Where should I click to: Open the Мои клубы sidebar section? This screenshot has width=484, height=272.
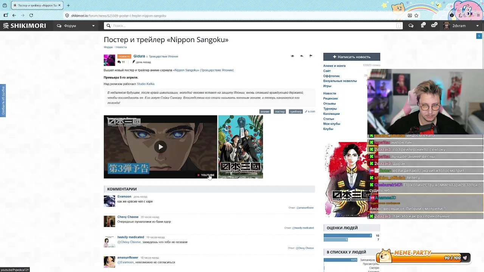tap(332, 124)
